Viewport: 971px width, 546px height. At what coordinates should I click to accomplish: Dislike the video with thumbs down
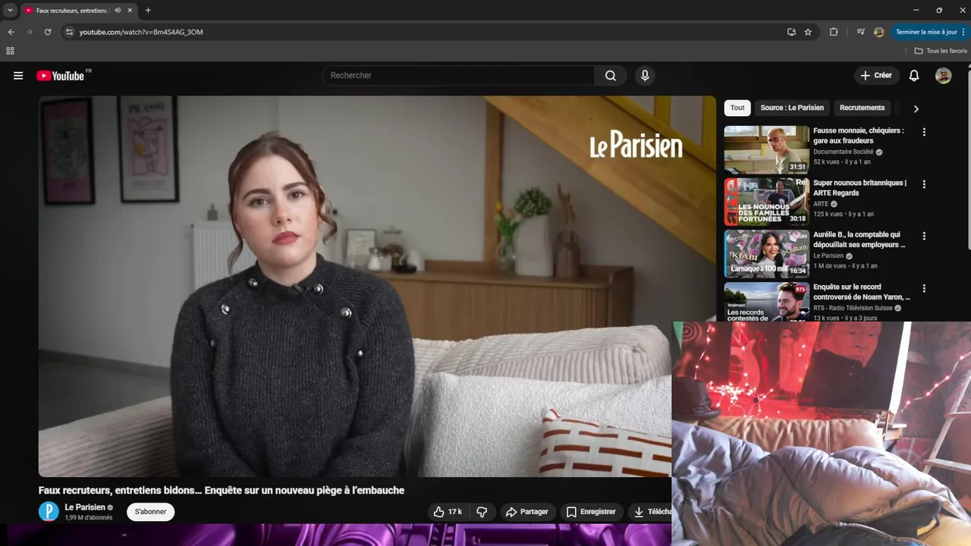point(482,512)
